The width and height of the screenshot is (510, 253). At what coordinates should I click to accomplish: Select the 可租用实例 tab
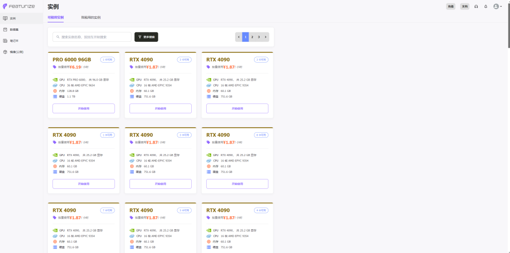56,17
